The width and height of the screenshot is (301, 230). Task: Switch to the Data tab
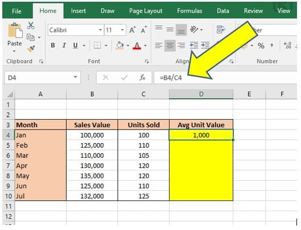point(223,11)
